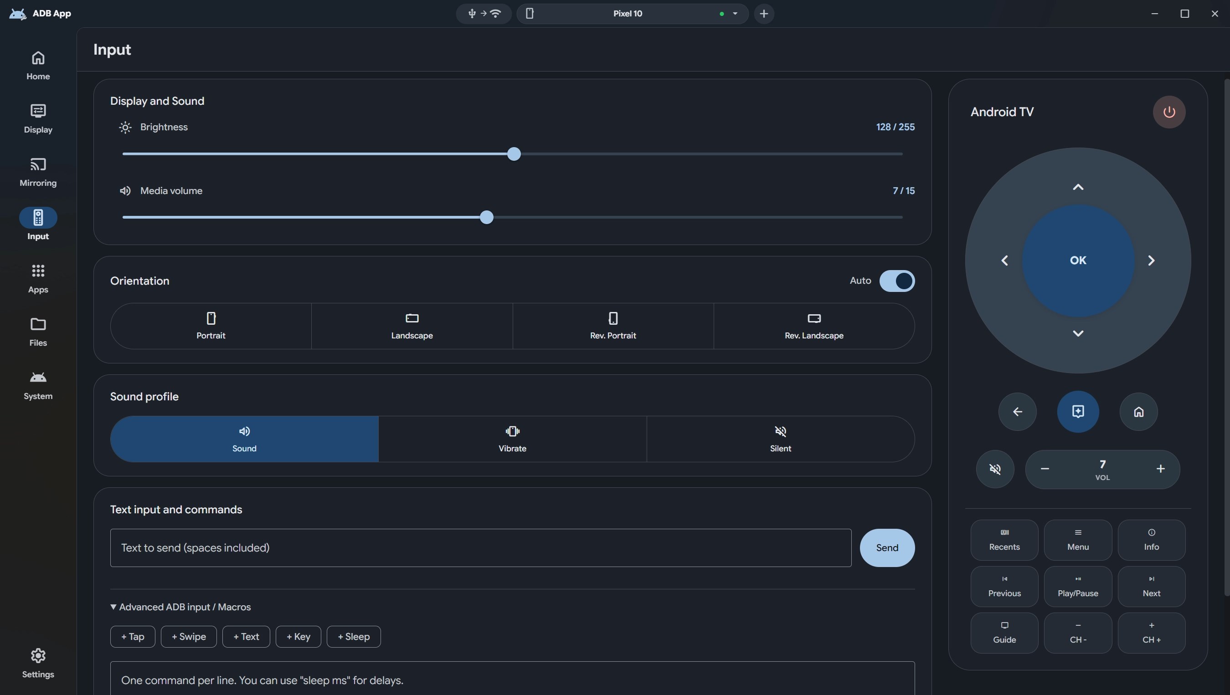The height and width of the screenshot is (695, 1230).
Task: Skip to Next track
Action: tap(1151, 586)
